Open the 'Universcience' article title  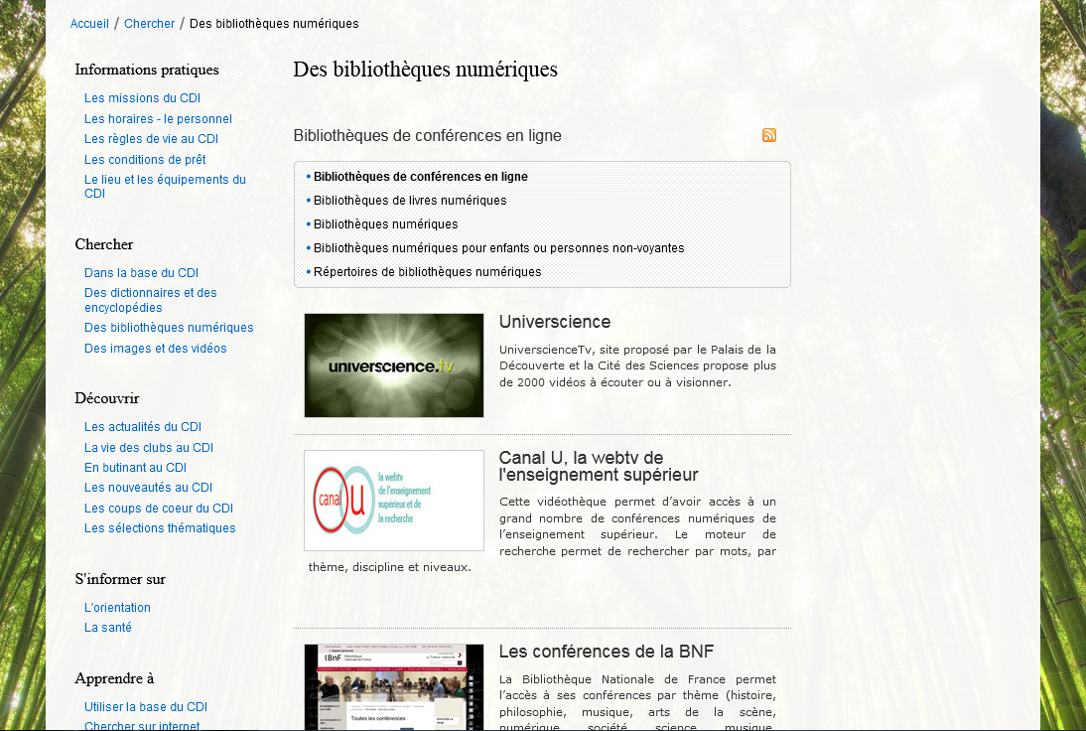coord(554,323)
